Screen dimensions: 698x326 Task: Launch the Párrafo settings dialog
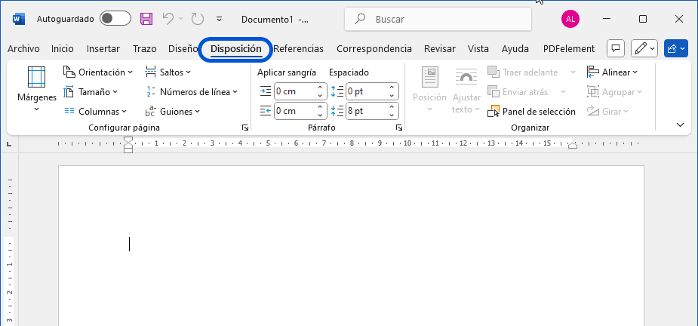point(399,128)
